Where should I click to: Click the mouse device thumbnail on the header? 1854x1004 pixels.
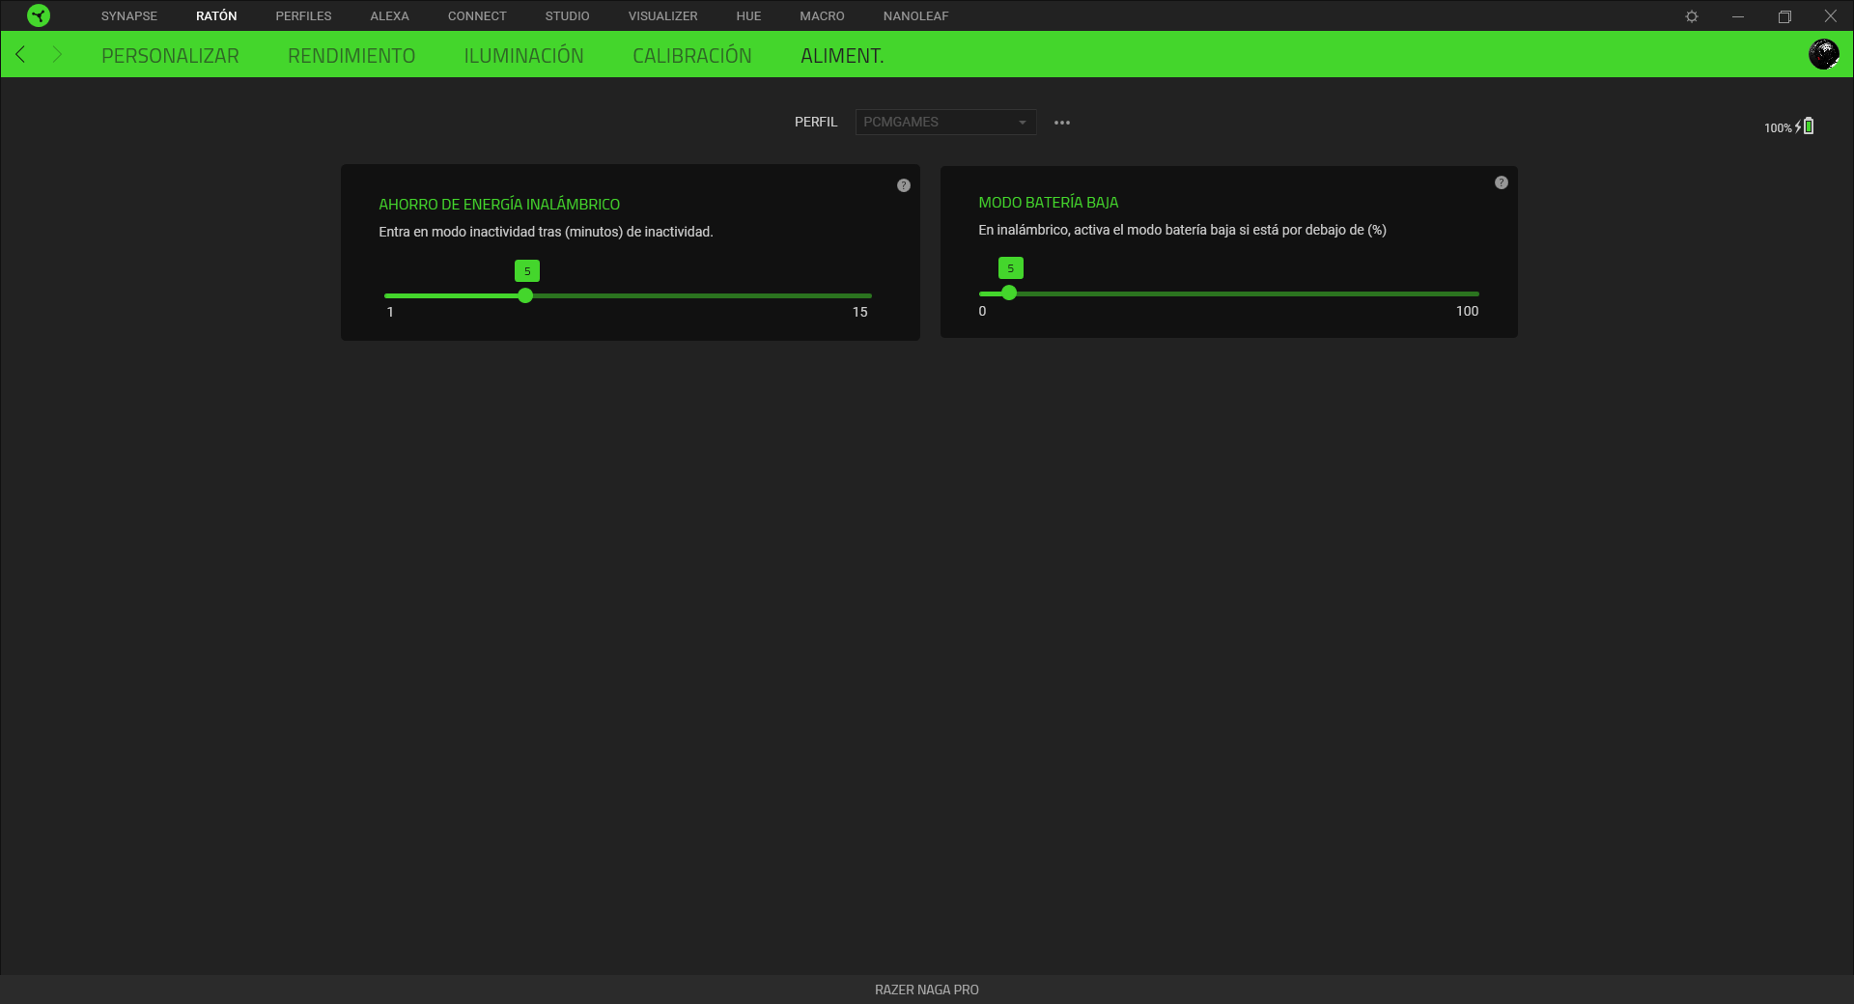(x=1824, y=54)
